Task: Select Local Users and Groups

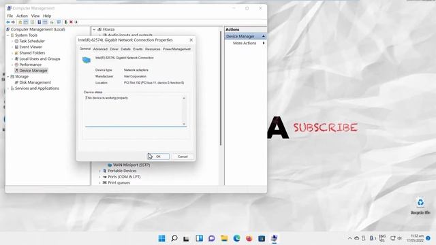Action: pyautogui.click(x=40, y=59)
